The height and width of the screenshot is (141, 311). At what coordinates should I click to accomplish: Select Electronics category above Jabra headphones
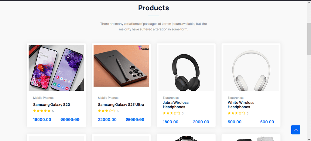pos(171,98)
